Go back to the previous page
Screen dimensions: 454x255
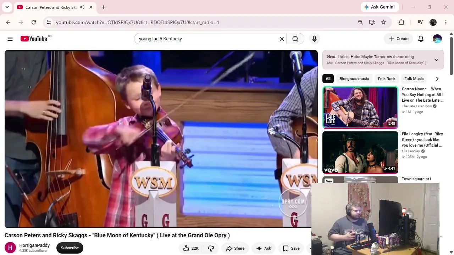pyautogui.click(x=8, y=22)
